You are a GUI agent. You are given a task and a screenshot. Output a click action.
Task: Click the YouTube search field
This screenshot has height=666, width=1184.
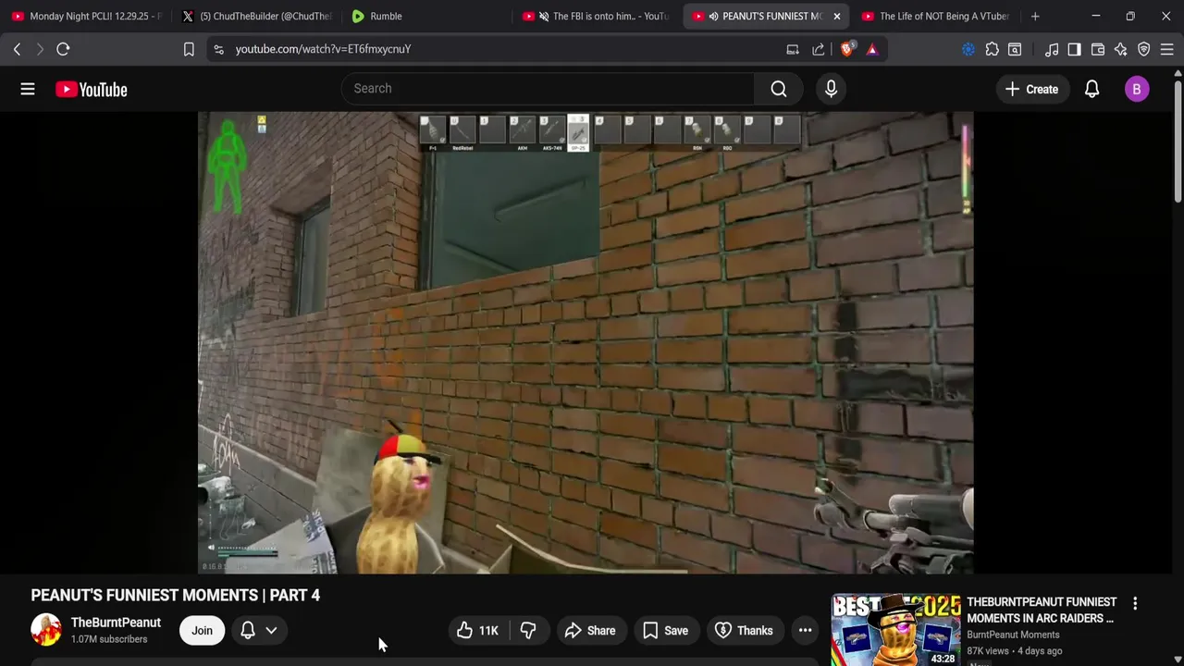click(549, 89)
